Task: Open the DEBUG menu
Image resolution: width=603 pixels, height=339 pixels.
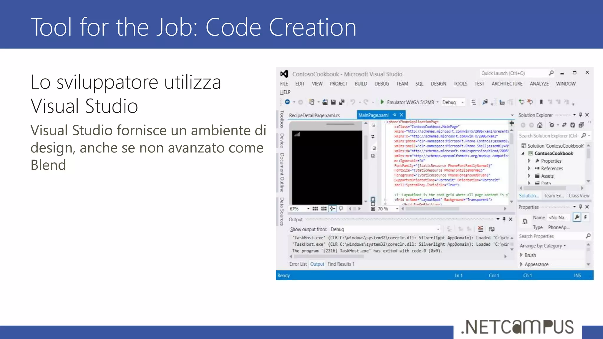Action: [382, 84]
